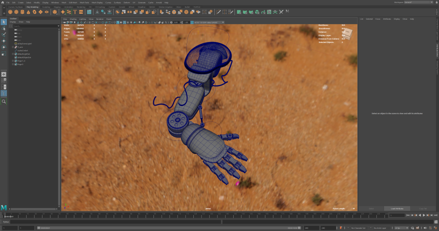
Task: Select the Lasso tool in toolbox
Action: pyautogui.click(x=4, y=28)
